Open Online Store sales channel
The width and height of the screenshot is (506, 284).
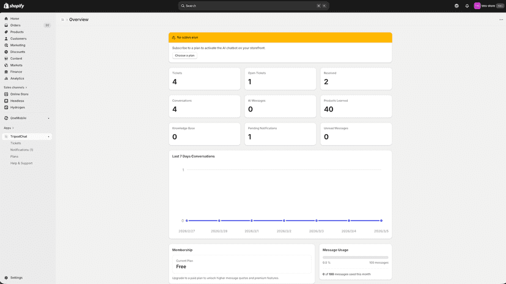click(x=20, y=94)
